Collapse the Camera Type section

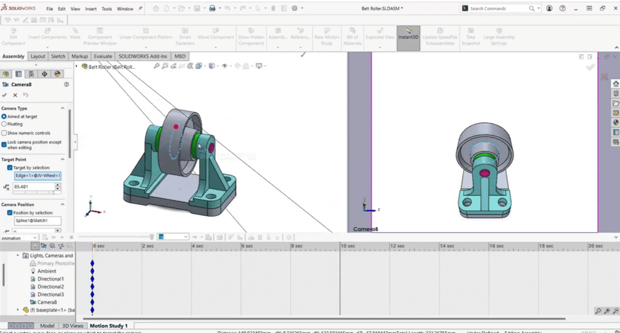pos(63,108)
